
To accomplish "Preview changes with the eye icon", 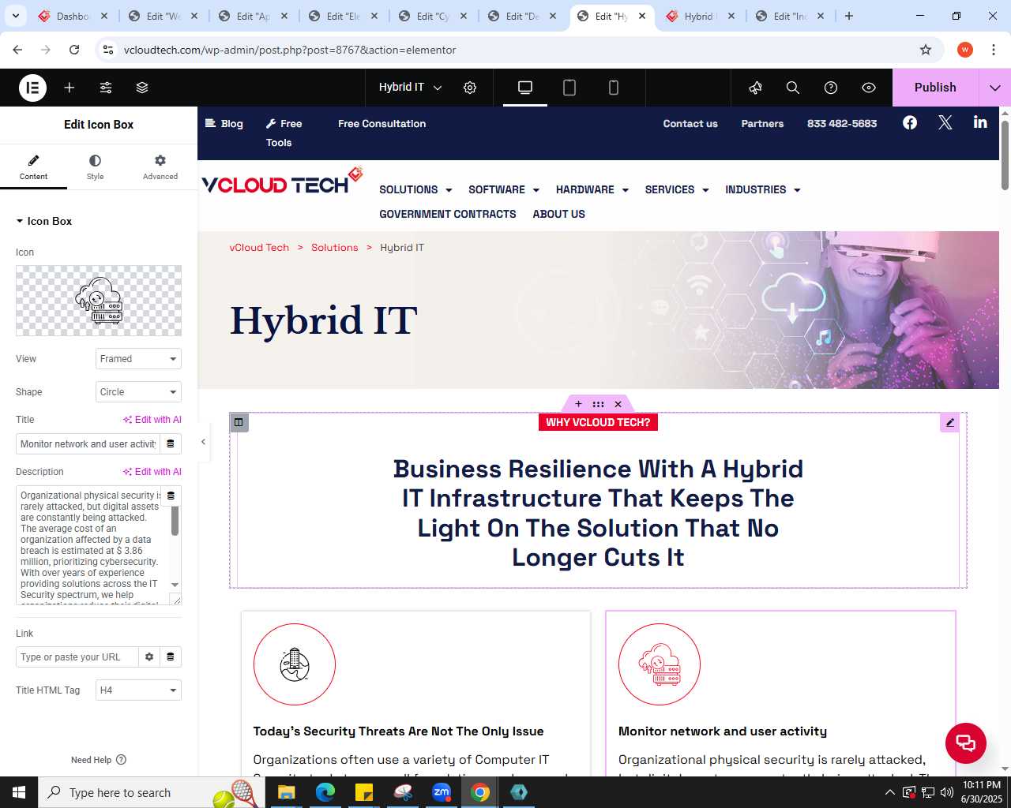I will [869, 88].
